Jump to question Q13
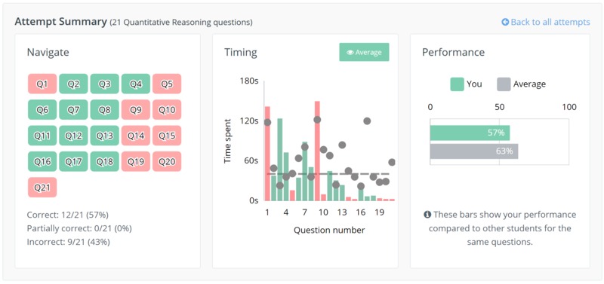The height and width of the screenshot is (284, 604). coord(104,136)
